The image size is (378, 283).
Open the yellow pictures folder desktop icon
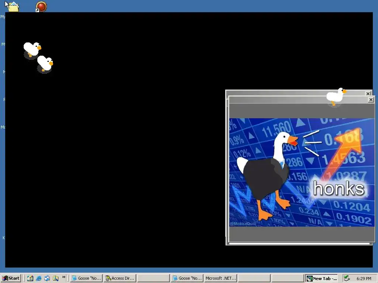tap(13, 7)
